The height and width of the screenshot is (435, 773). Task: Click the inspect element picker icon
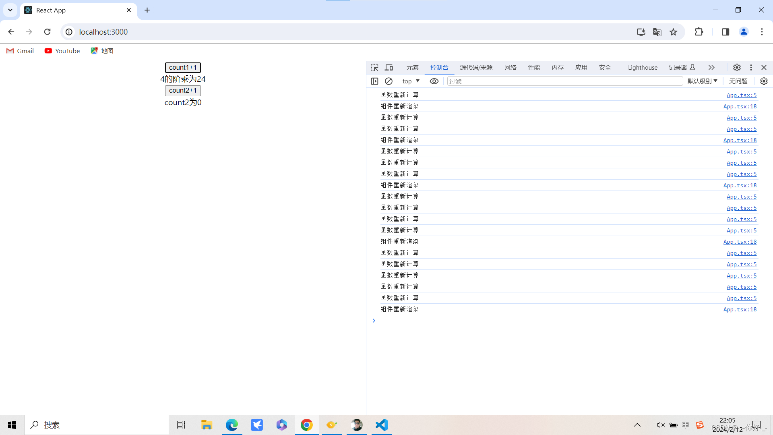tap(375, 67)
